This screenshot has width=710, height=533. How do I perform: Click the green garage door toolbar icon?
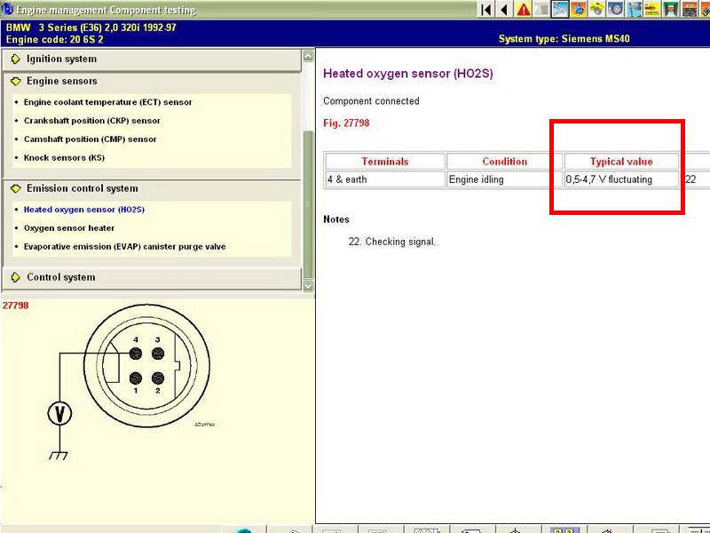pyautogui.click(x=672, y=10)
